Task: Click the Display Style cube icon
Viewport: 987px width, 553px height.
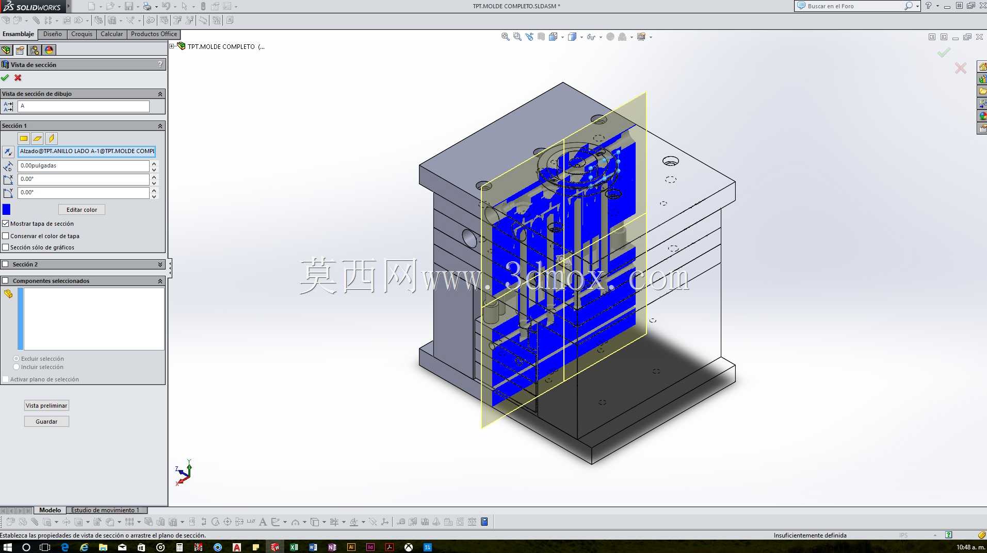Action: pos(572,37)
